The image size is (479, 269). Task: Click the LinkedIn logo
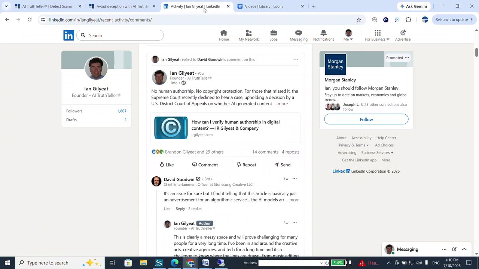(x=68, y=35)
